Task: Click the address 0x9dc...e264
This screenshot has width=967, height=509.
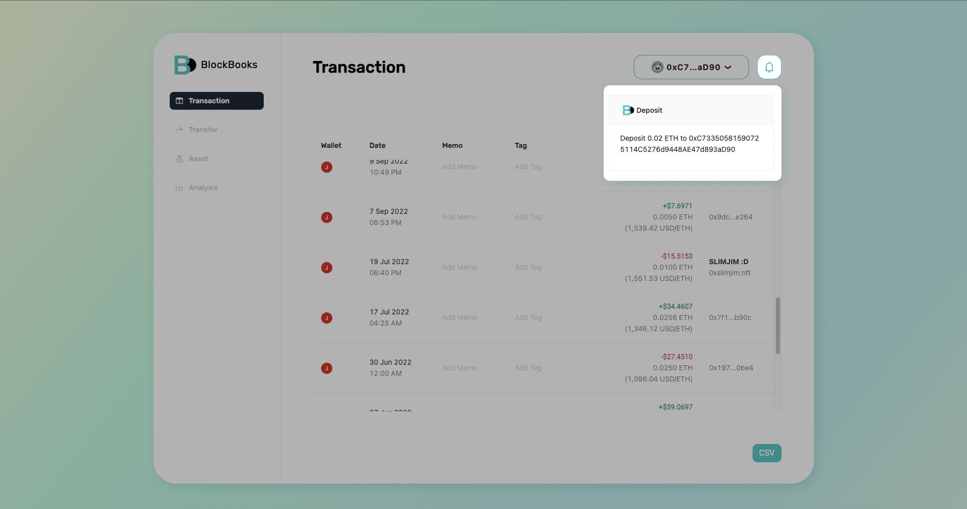Action: coord(731,217)
